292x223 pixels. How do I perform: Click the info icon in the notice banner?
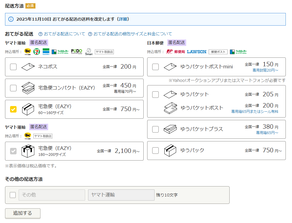point(11,19)
